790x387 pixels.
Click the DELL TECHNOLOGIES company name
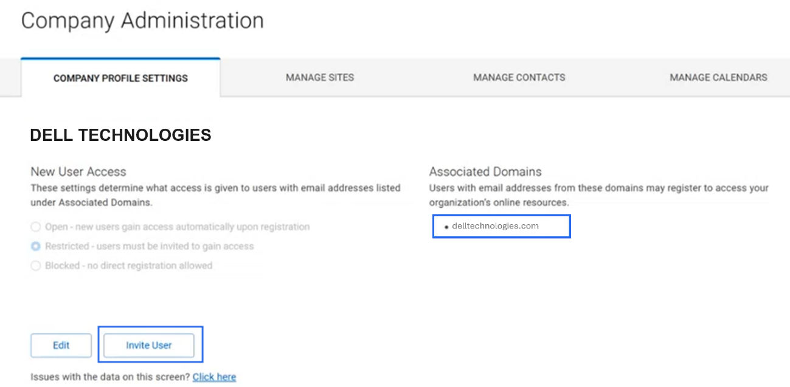120,135
